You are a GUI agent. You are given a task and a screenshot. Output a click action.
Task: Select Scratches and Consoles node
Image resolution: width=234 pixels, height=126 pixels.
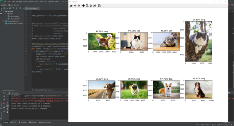[14, 24]
